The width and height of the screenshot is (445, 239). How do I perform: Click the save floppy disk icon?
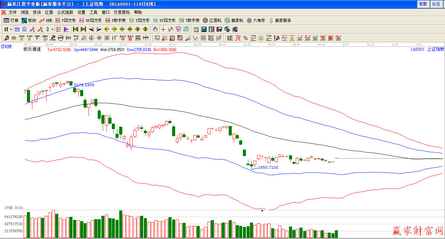pyautogui.click(x=219, y=29)
